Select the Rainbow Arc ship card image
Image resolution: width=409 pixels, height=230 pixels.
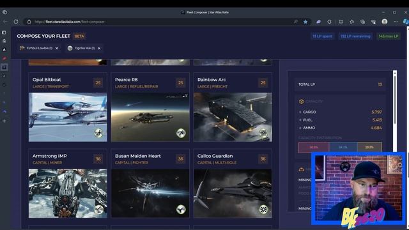point(233,117)
